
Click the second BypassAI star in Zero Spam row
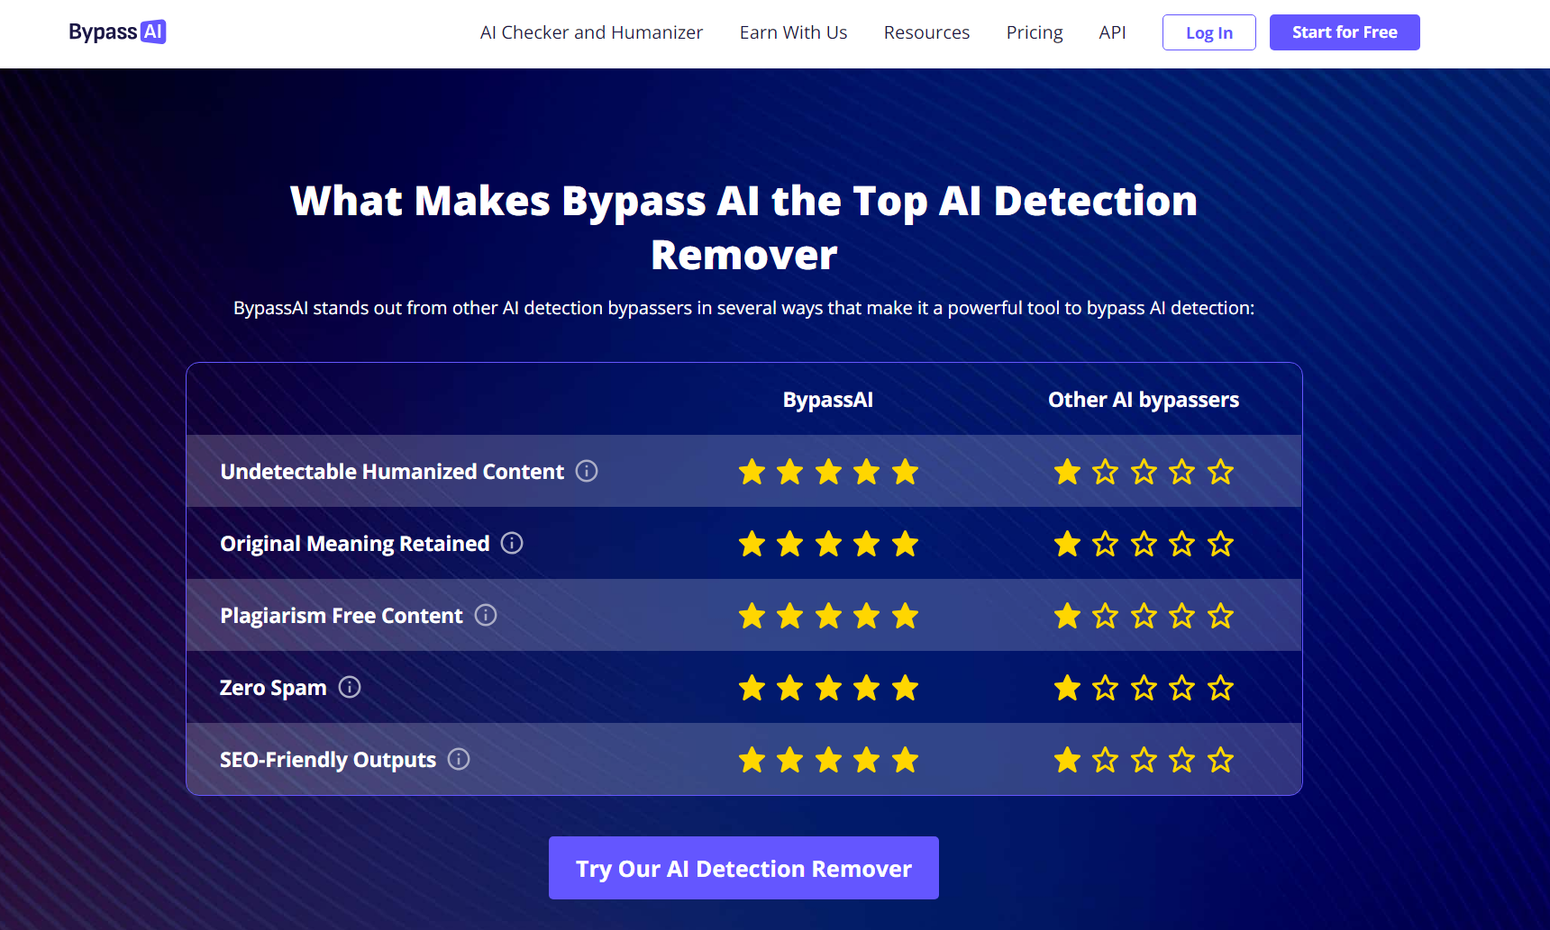click(x=789, y=688)
